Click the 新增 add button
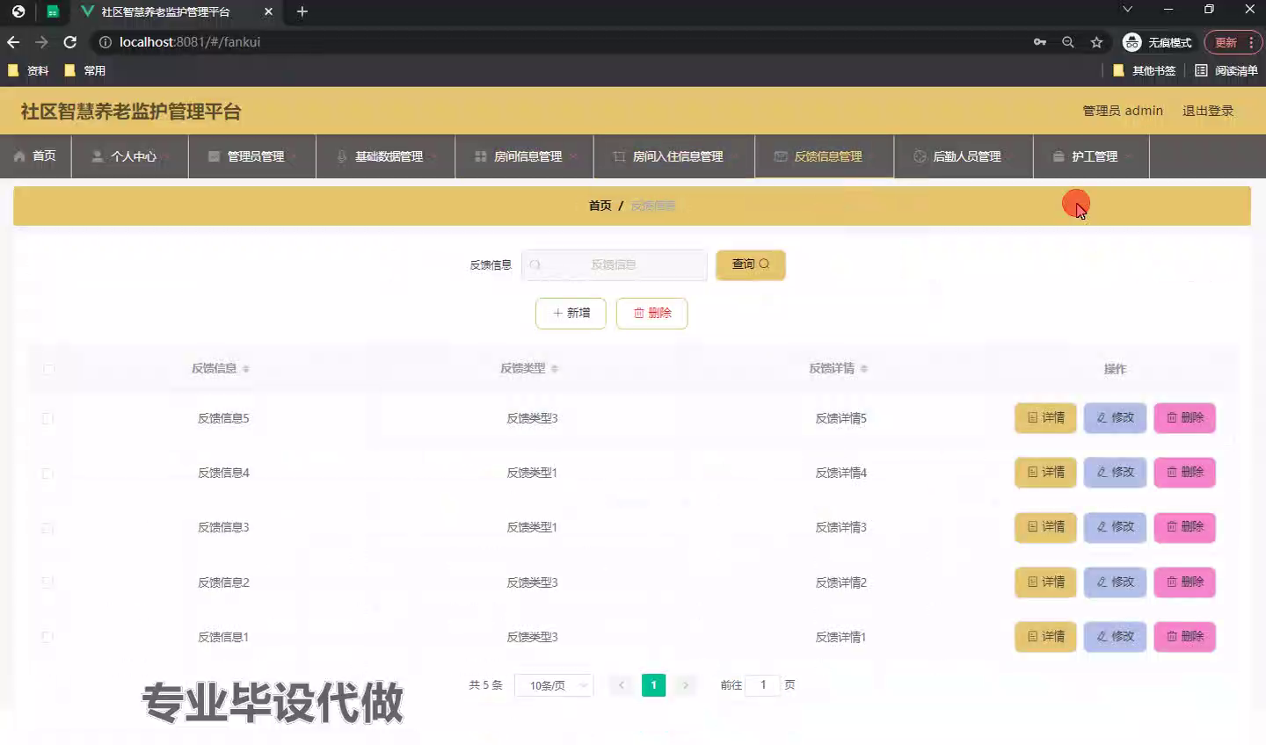This screenshot has height=745, width=1266. (x=571, y=313)
